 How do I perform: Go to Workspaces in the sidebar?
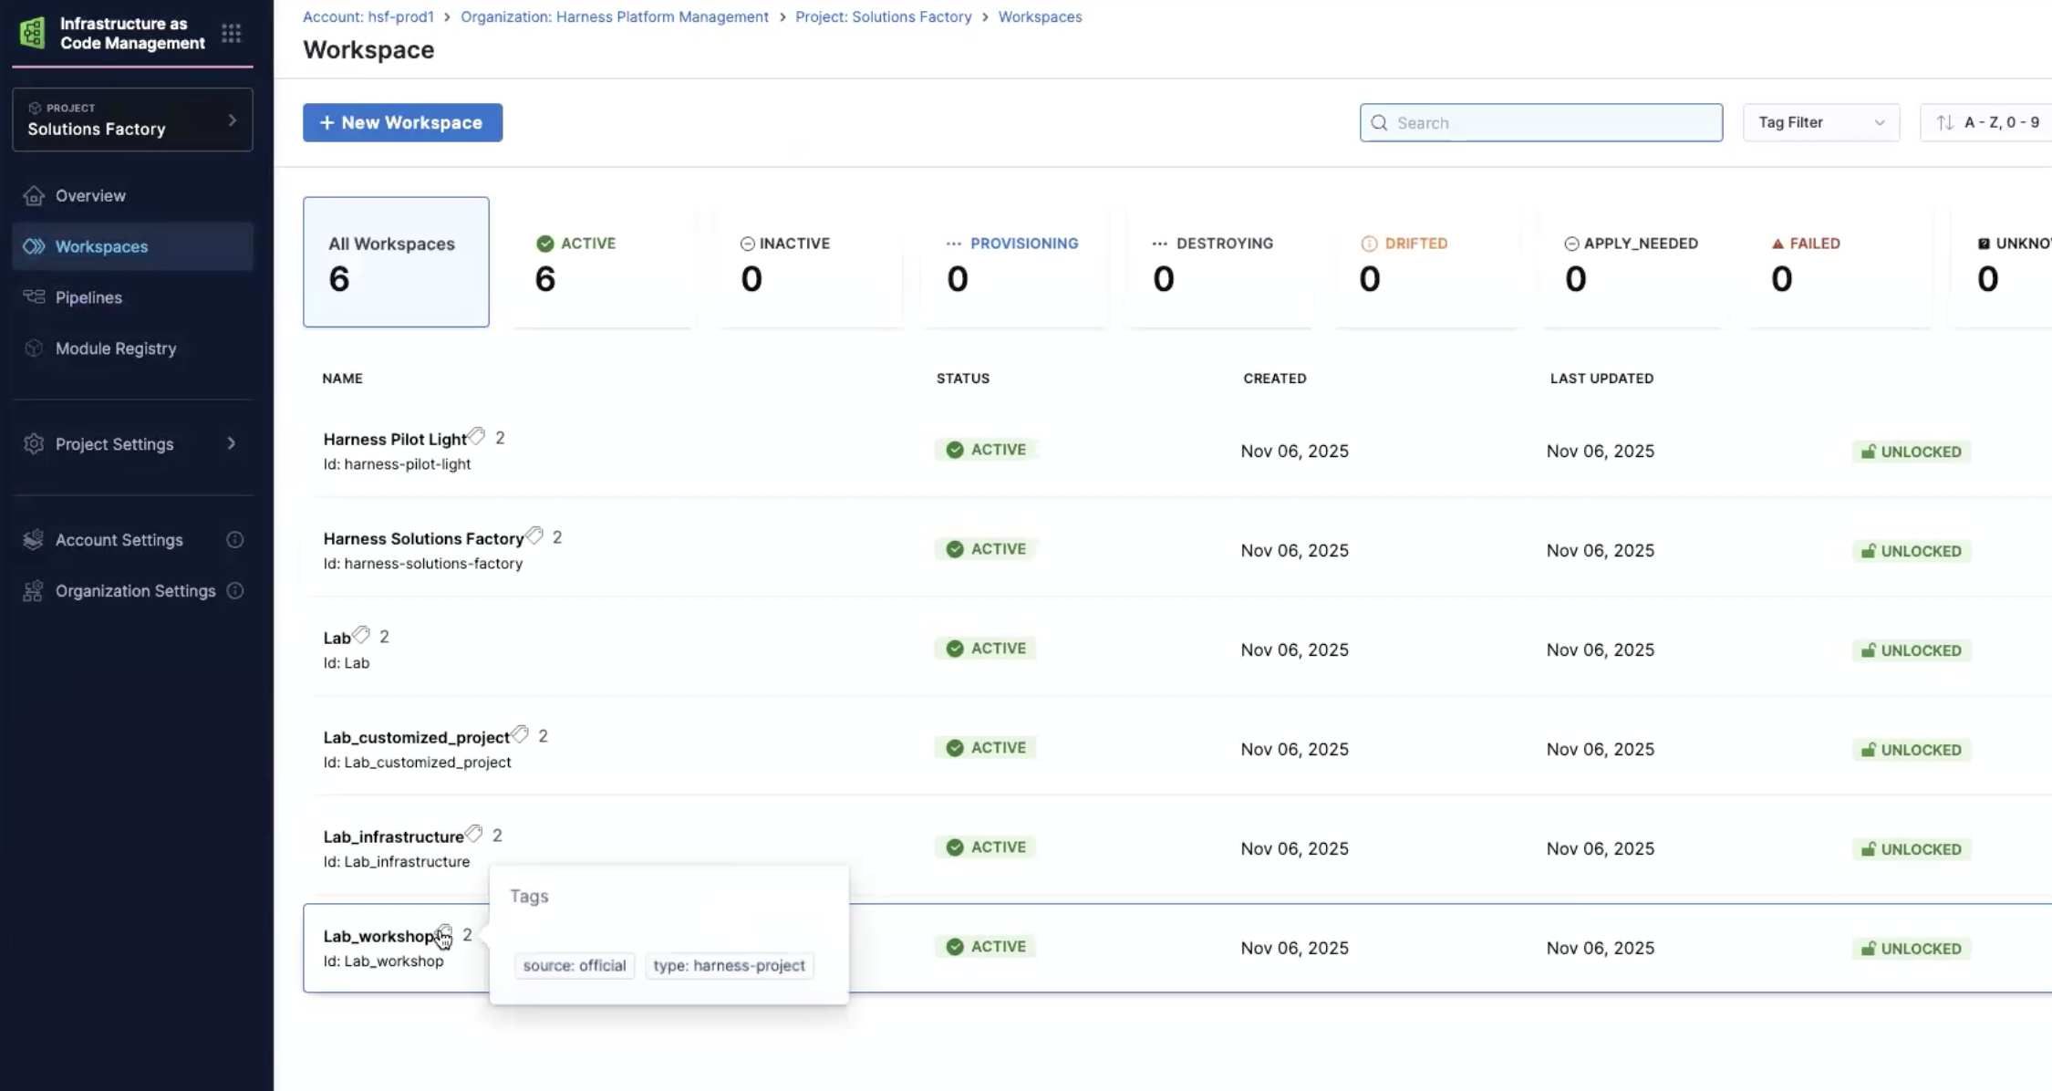click(101, 246)
